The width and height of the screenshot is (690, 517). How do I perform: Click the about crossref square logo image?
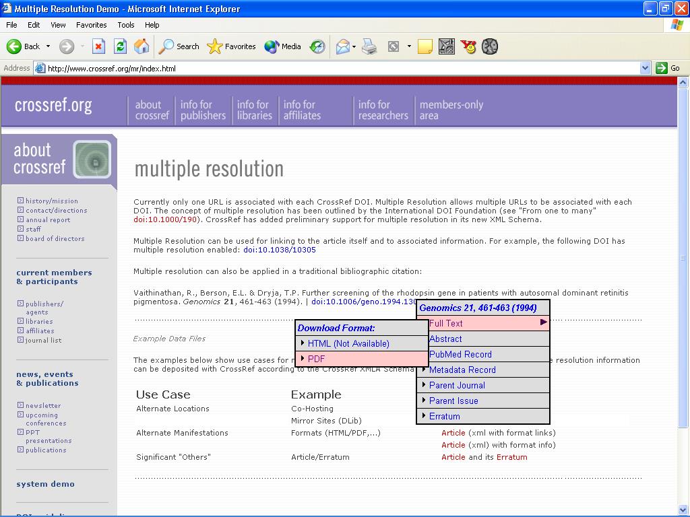[x=92, y=159]
